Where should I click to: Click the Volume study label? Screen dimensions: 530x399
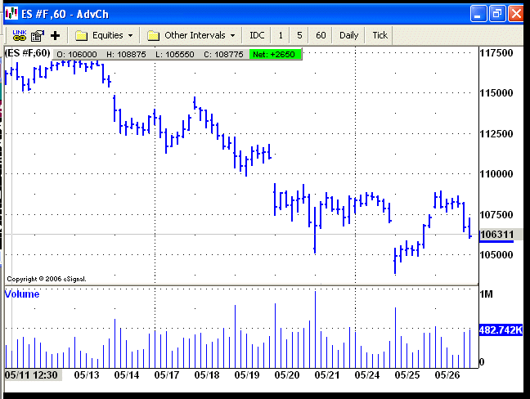coord(22,294)
